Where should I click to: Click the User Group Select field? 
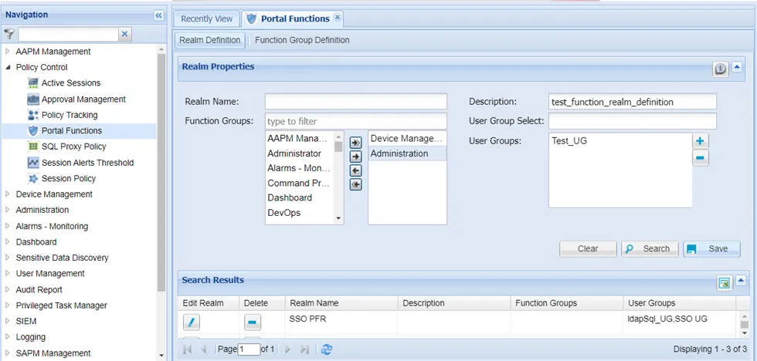[633, 121]
